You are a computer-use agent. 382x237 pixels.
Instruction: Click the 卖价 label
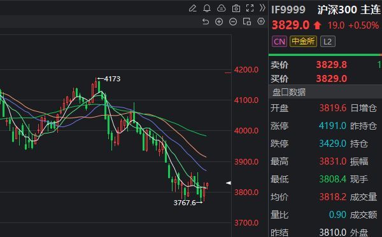point(279,65)
